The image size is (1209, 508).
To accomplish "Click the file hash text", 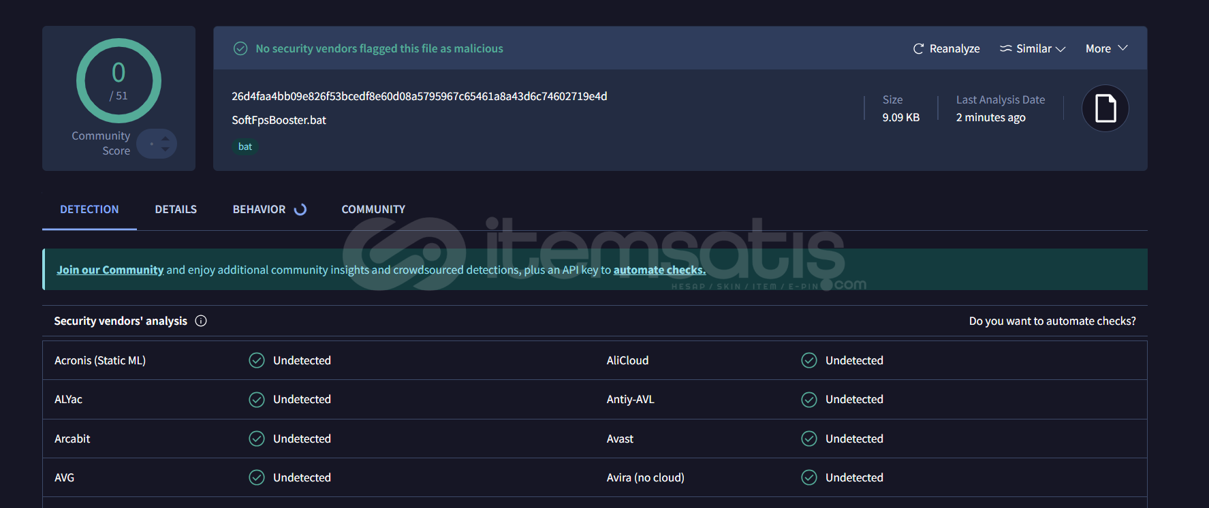I will pyautogui.click(x=419, y=96).
